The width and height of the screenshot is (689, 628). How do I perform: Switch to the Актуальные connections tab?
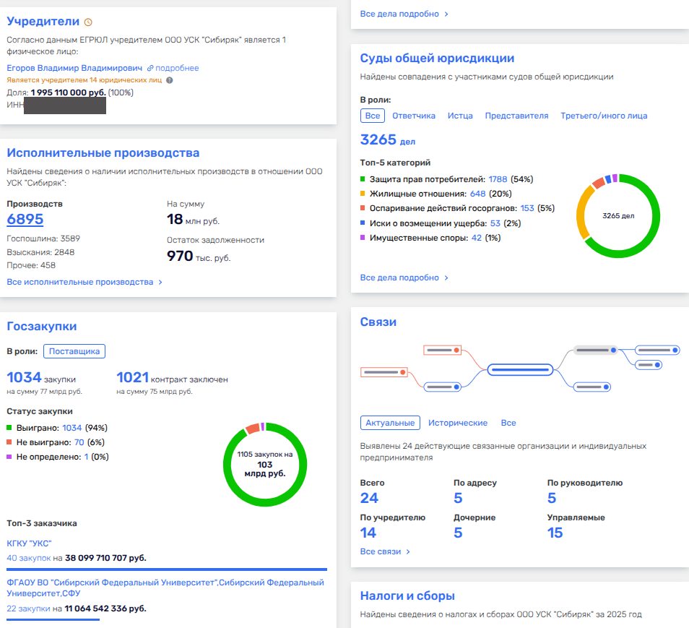pyautogui.click(x=390, y=423)
